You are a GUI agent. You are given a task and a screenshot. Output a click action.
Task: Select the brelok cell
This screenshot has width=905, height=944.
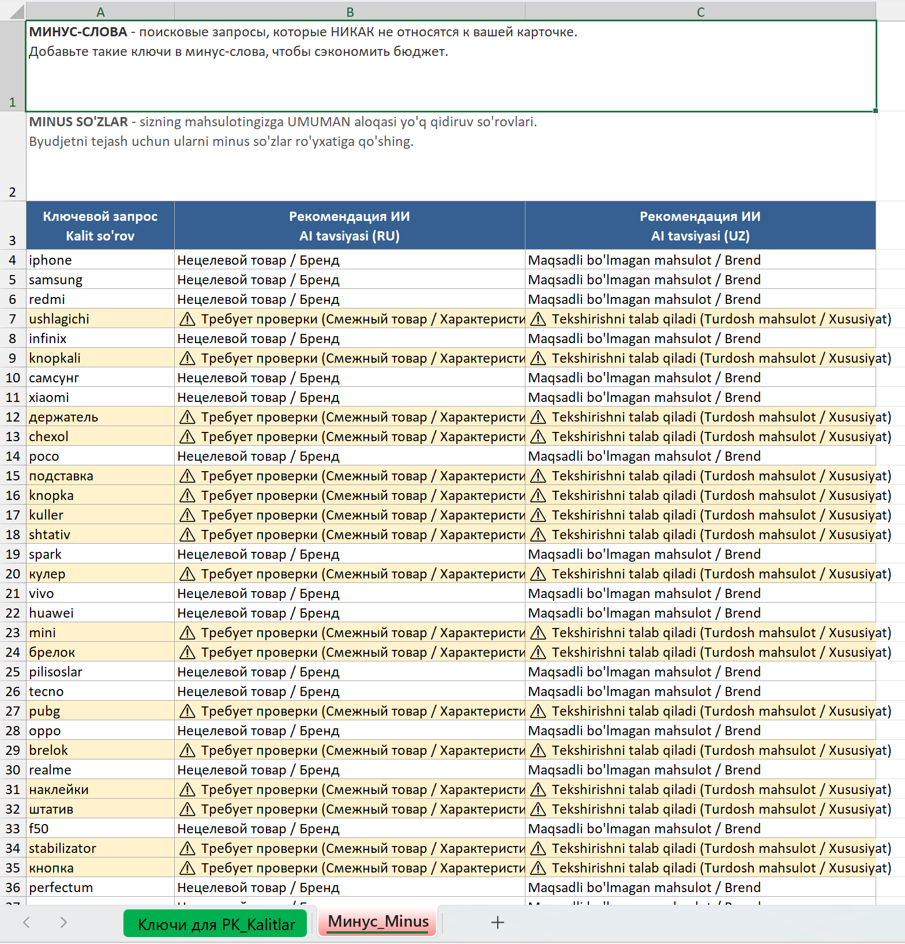coord(100,750)
